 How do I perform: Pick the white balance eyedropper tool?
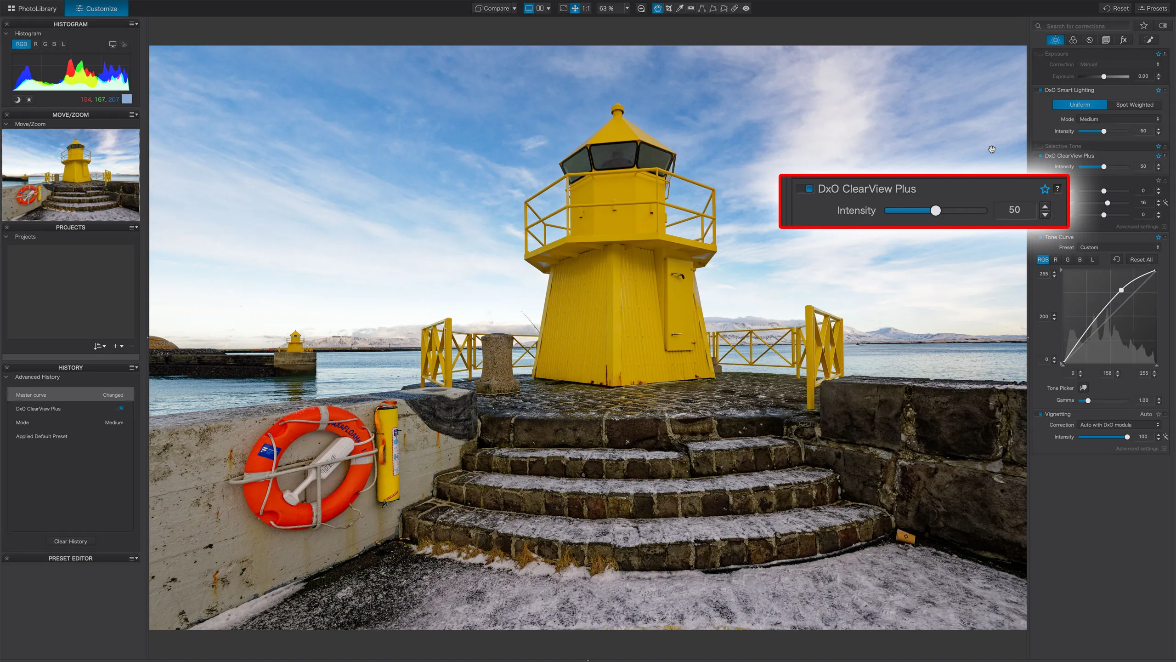(680, 8)
